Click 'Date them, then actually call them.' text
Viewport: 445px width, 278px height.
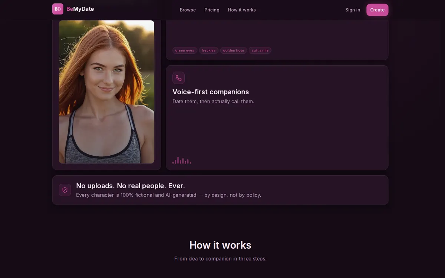(x=213, y=102)
